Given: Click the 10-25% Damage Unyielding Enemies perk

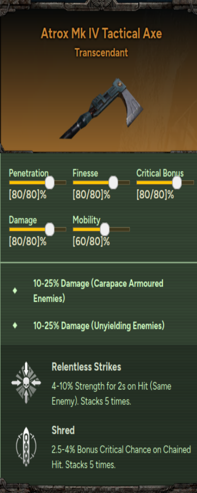Looking at the screenshot, I should pyautogui.click(x=99, y=326).
